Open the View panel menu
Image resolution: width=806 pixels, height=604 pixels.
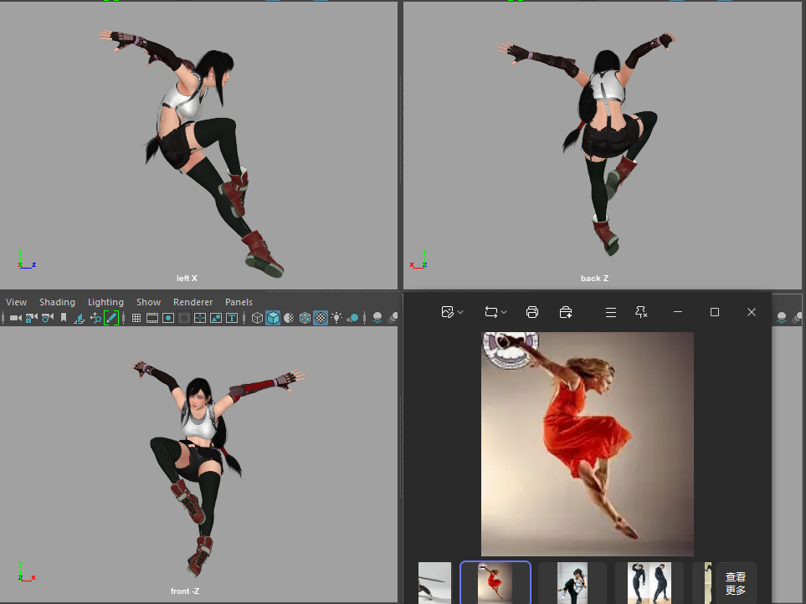(x=17, y=302)
